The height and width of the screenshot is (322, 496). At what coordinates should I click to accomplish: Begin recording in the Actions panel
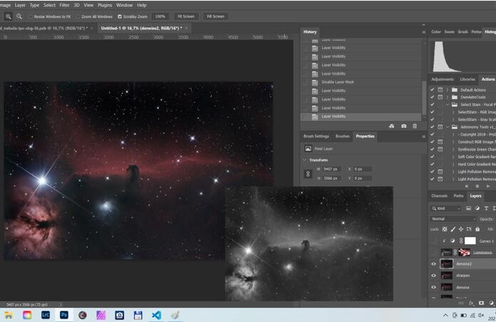point(477,186)
